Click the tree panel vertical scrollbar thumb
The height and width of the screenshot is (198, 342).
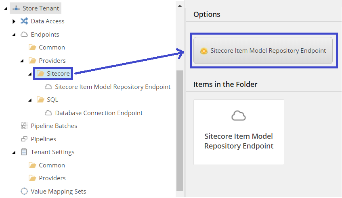(x=180, y=131)
